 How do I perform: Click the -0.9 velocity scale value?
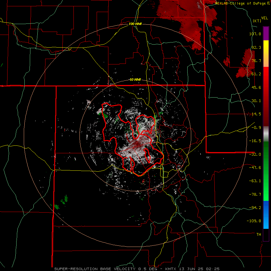click(x=256, y=128)
